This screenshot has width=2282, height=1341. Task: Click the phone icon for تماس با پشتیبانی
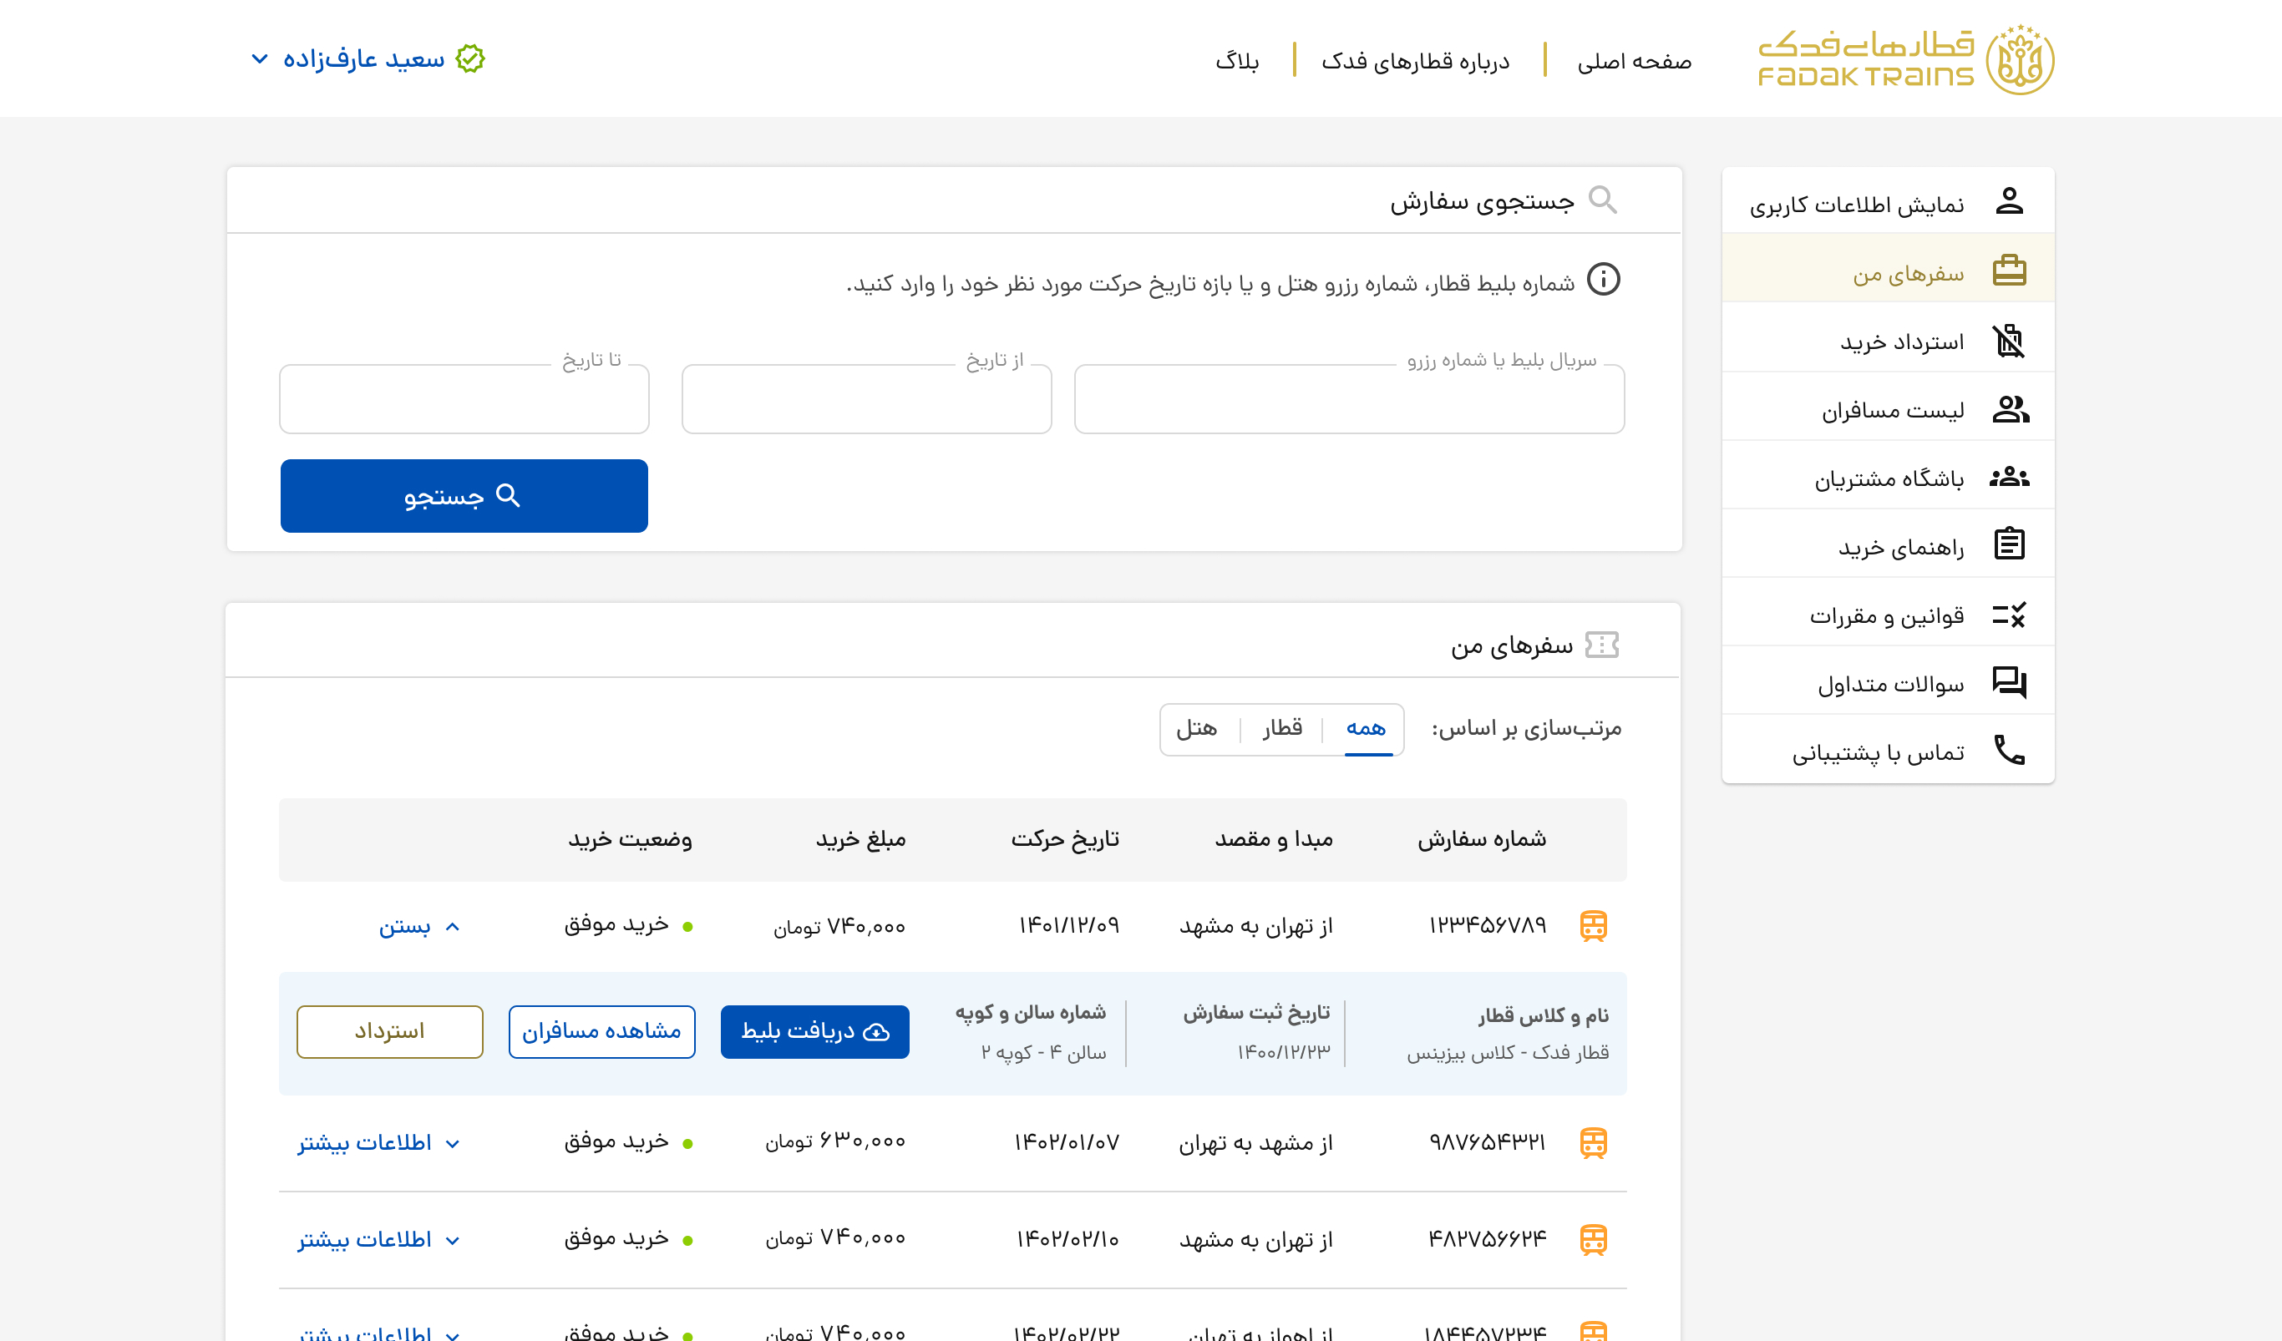click(2009, 750)
